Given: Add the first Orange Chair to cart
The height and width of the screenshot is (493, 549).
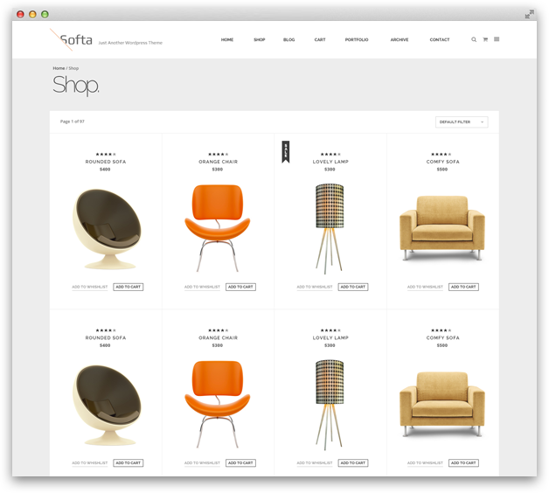Looking at the screenshot, I should (x=240, y=287).
